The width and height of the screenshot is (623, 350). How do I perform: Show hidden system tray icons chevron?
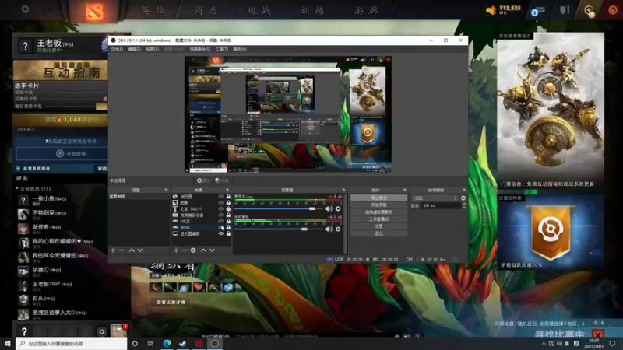click(544, 344)
